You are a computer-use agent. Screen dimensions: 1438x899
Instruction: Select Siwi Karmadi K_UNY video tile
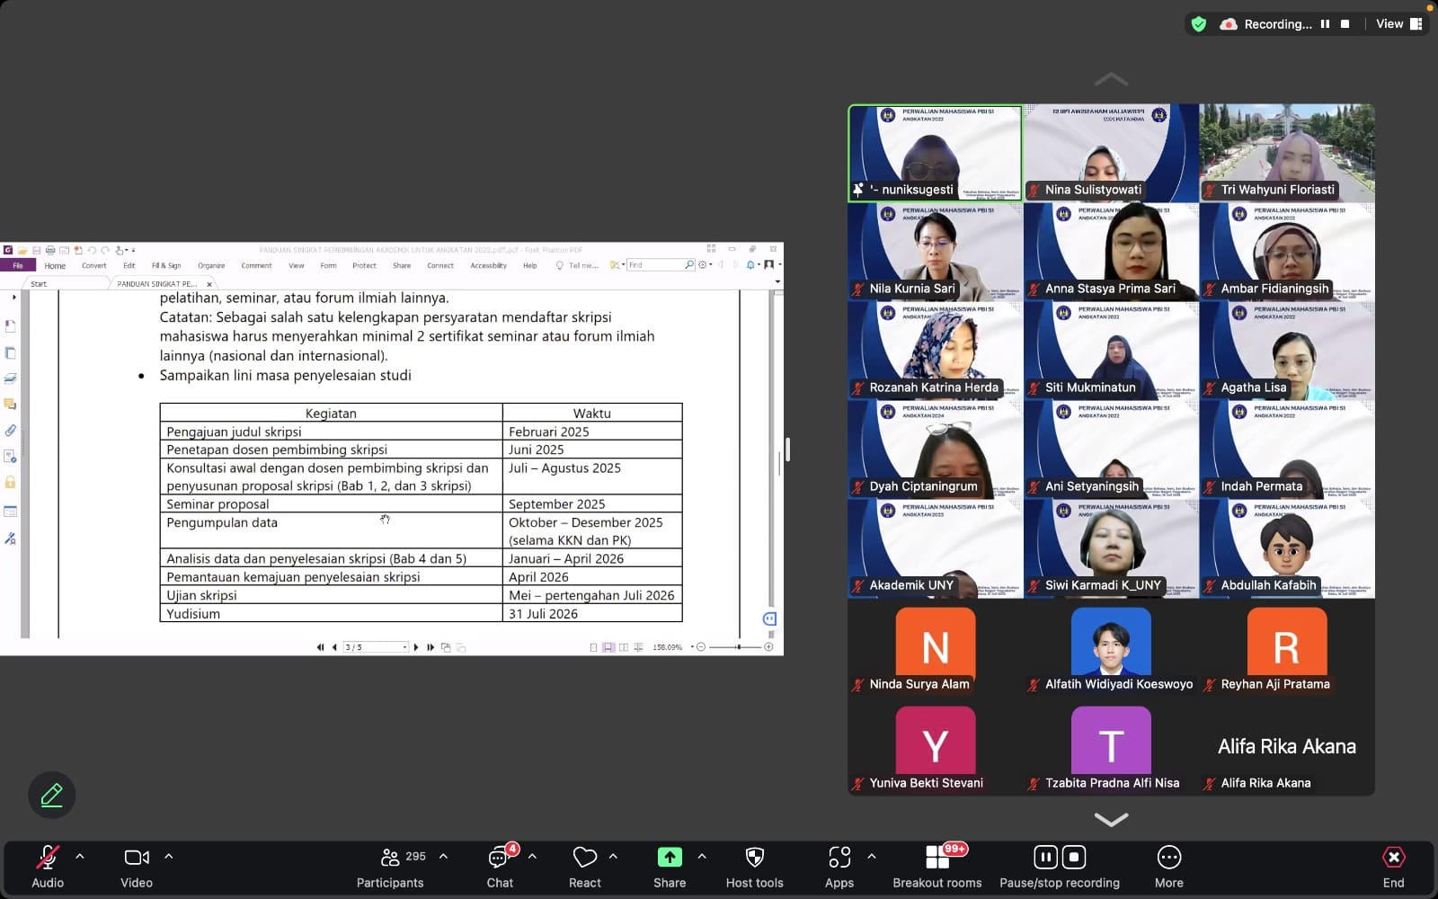[x=1111, y=548]
